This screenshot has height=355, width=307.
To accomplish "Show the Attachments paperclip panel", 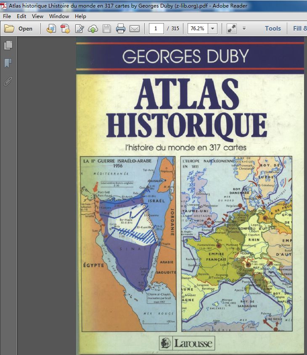I will pos(8,81).
